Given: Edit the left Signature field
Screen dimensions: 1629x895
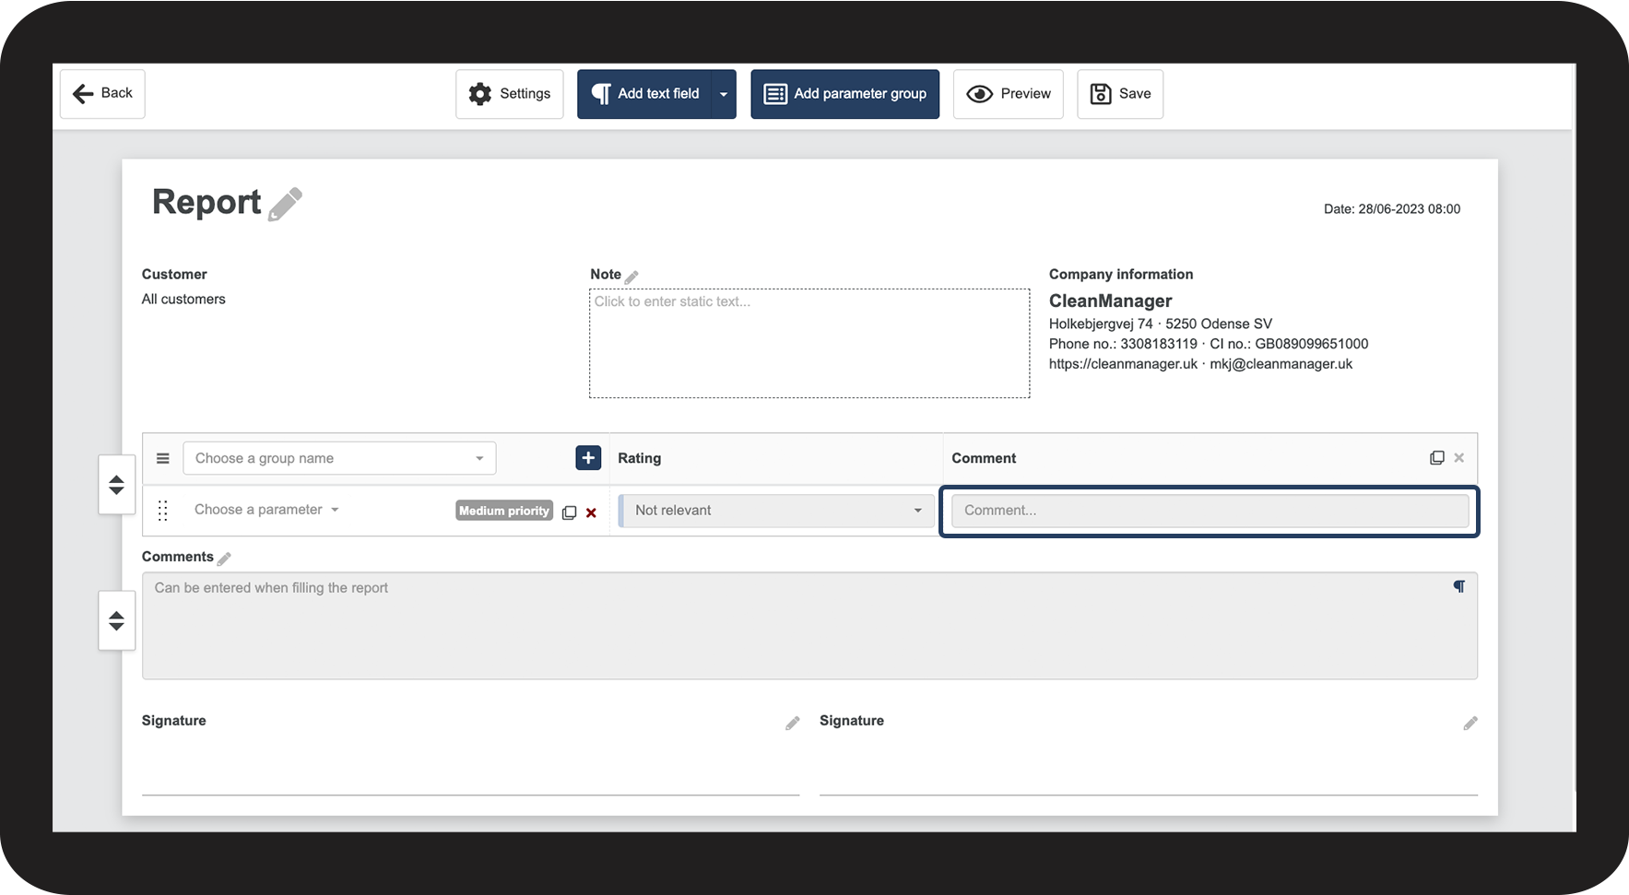Looking at the screenshot, I should point(793,724).
